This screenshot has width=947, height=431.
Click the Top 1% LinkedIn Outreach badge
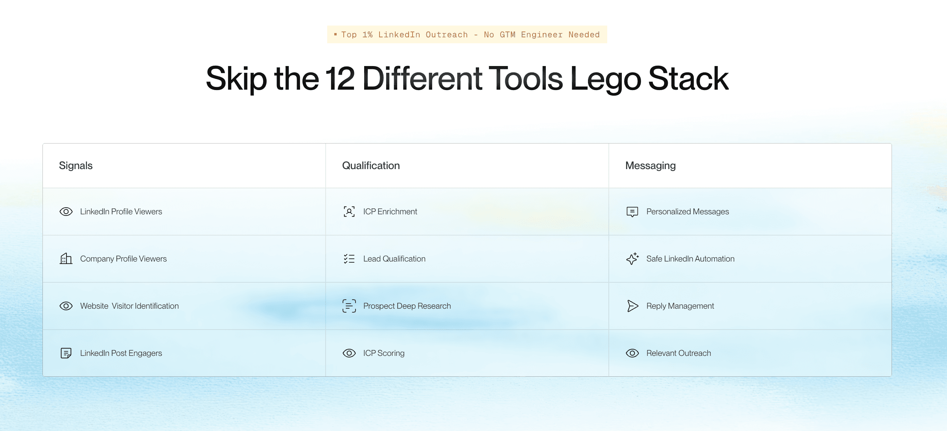[467, 35]
